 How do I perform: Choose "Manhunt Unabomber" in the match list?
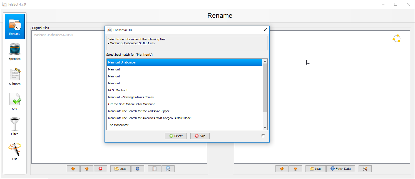coord(185,62)
